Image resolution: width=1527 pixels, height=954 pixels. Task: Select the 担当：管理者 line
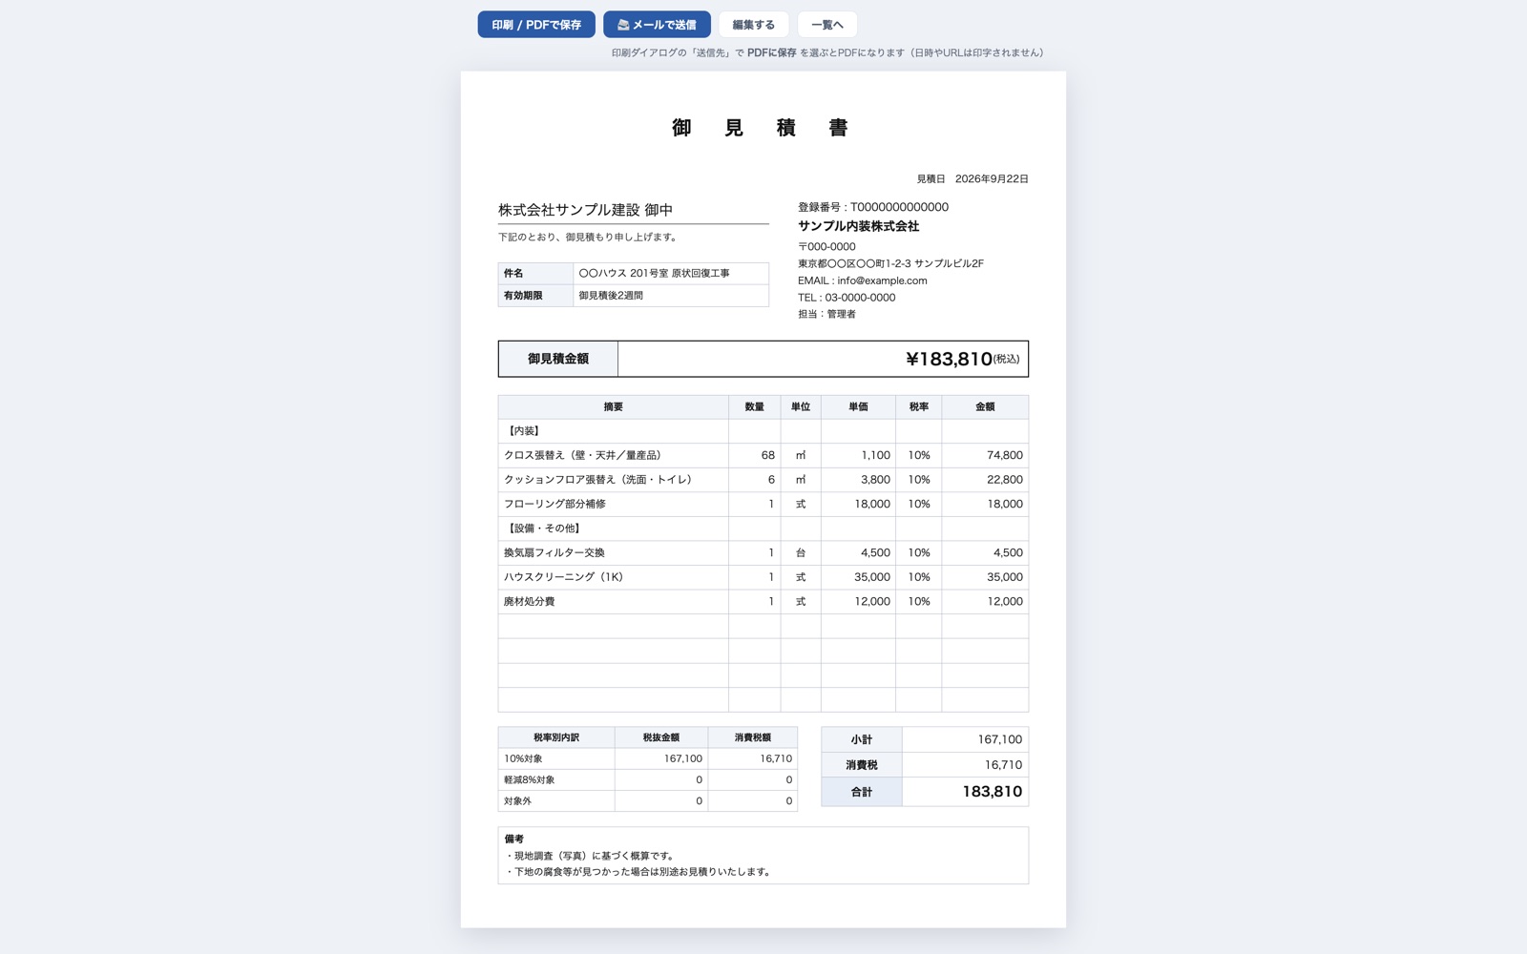(x=826, y=314)
